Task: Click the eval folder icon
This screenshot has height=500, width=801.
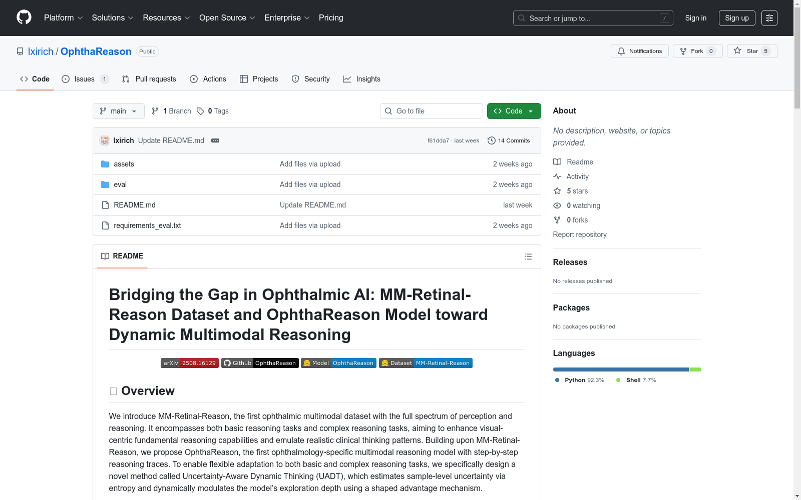Action: [x=105, y=184]
